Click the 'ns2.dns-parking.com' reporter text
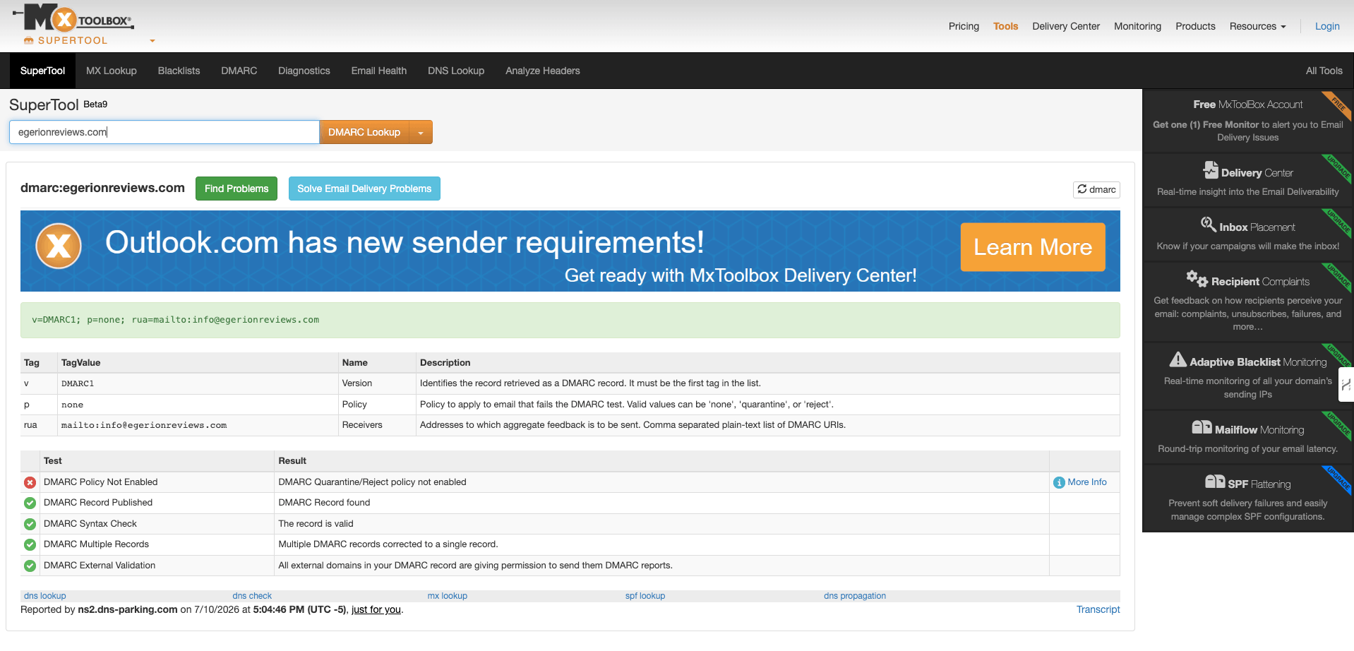1354x651 pixels. (128, 609)
